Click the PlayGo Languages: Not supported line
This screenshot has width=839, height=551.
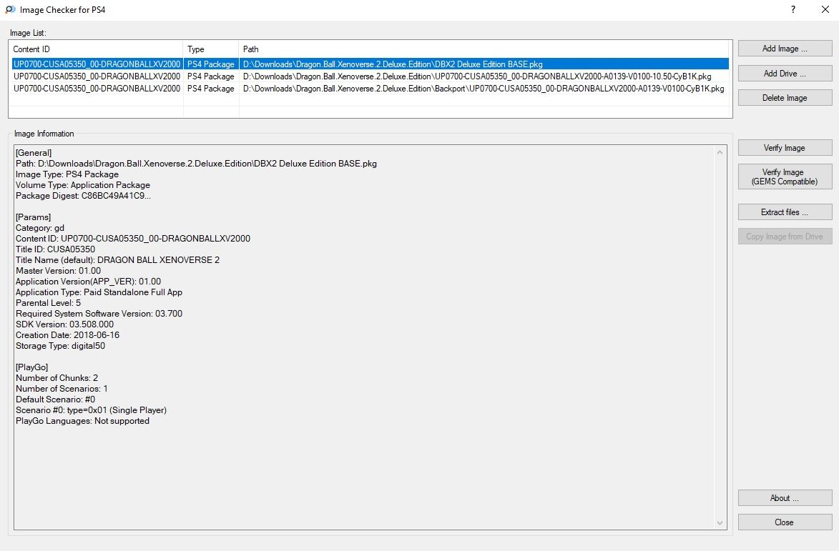[82, 421]
